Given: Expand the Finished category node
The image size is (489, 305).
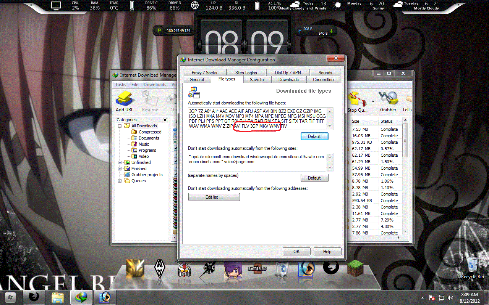Looking at the screenshot, I should (x=120, y=169).
